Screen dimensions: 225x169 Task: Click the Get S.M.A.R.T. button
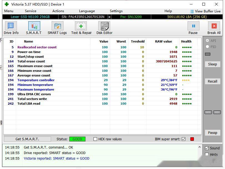(27, 139)
